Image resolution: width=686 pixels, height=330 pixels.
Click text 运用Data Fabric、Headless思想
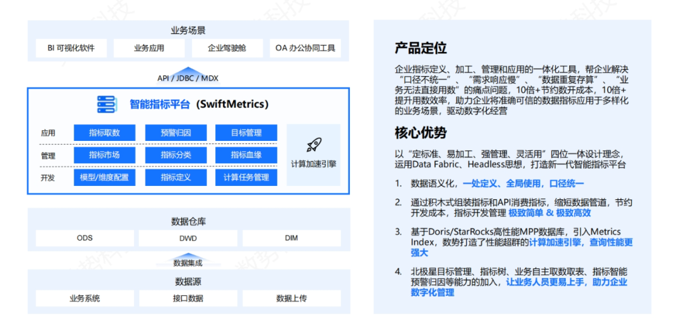[461, 165]
